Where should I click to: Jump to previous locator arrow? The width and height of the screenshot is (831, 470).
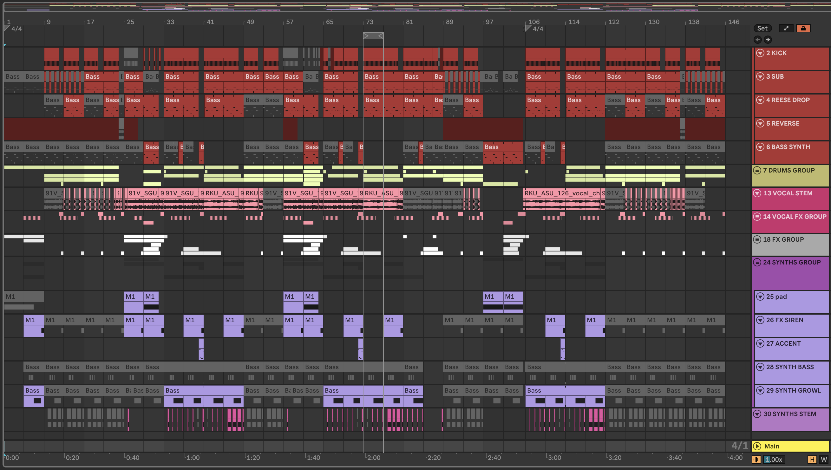tap(757, 40)
